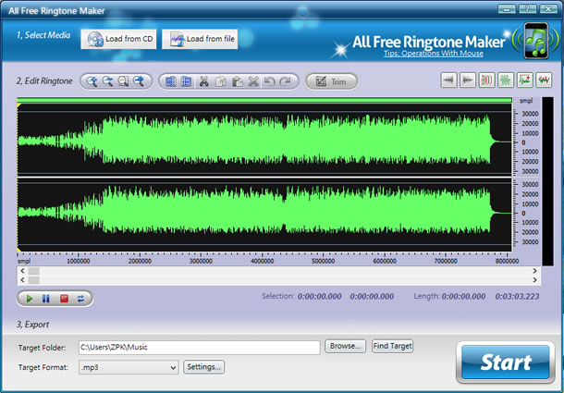The height and width of the screenshot is (393, 564).
Task: Click the '2, Edit Ringtone' step label
Action: coord(44,81)
